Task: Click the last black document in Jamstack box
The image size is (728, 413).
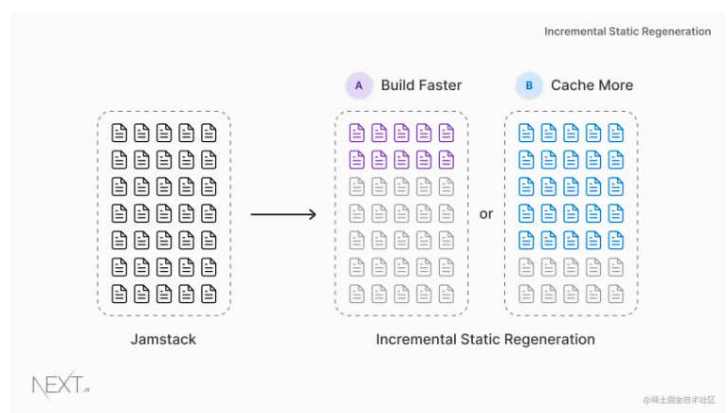Action: click(209, 294)
